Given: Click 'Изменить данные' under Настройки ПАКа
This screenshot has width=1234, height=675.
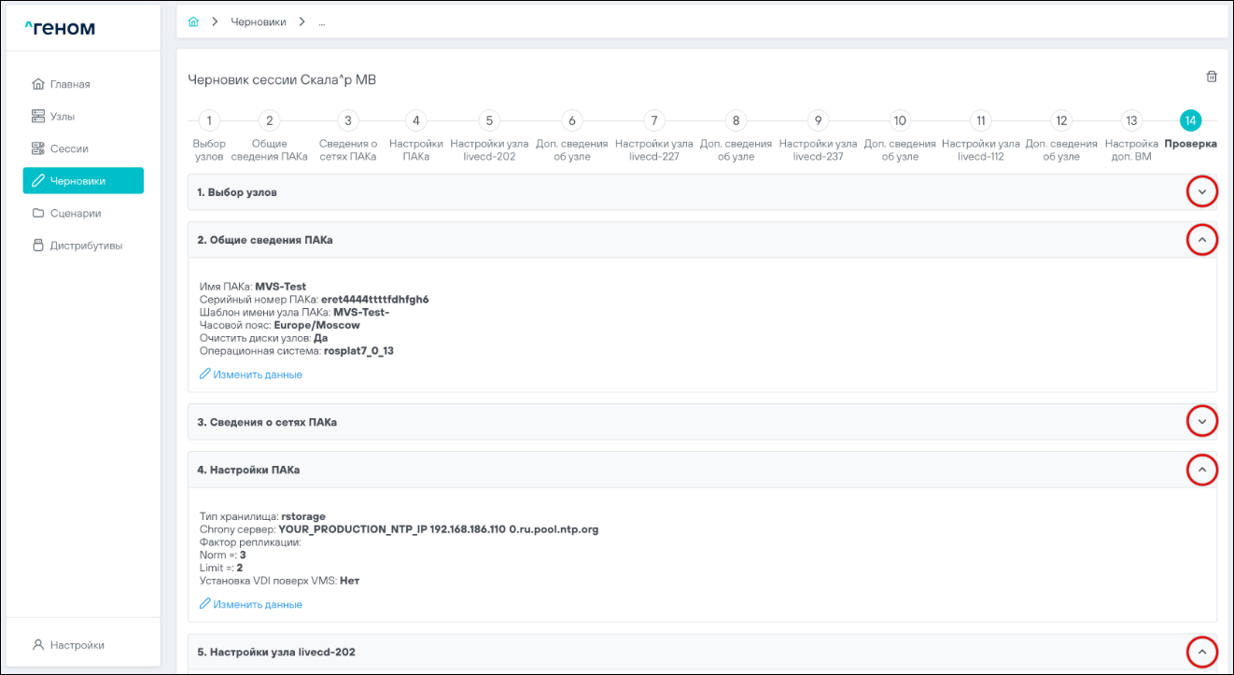Looking at the screenshot, I should tap(257, 604).
